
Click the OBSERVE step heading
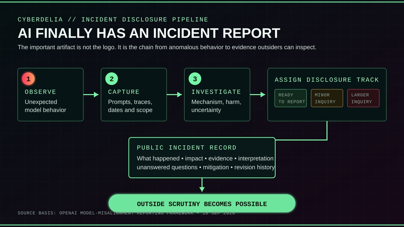(40, 92)
